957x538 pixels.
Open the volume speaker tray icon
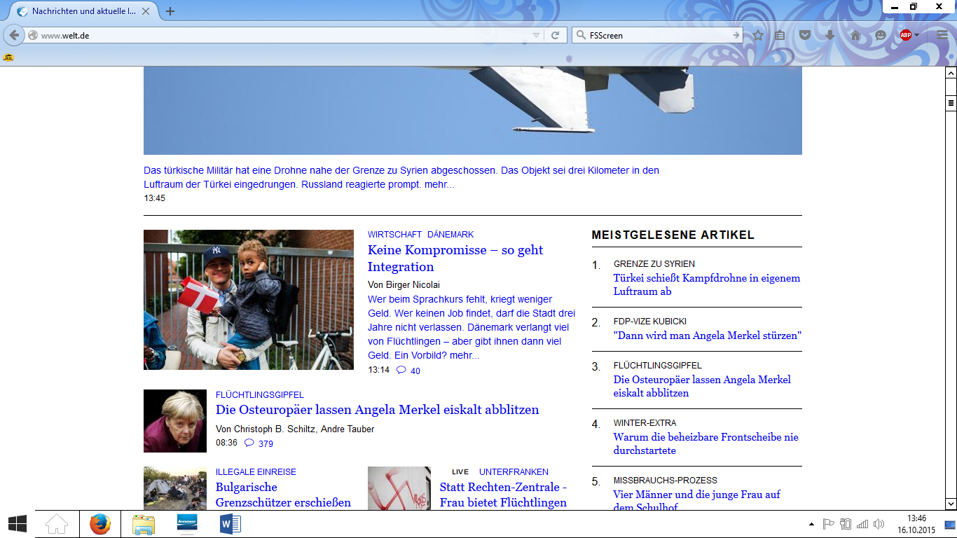point(879,524)
